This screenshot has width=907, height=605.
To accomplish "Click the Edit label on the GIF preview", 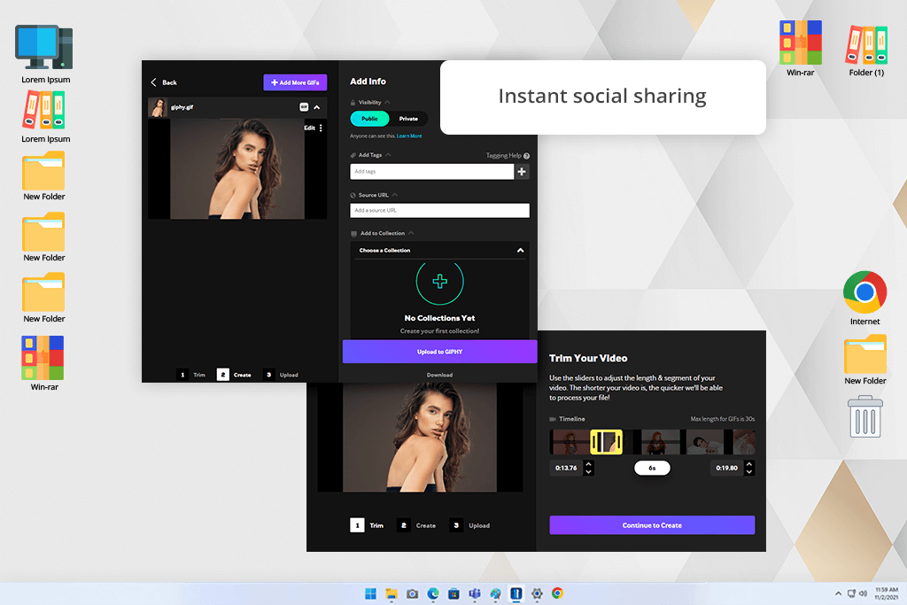I will (309, 128).
